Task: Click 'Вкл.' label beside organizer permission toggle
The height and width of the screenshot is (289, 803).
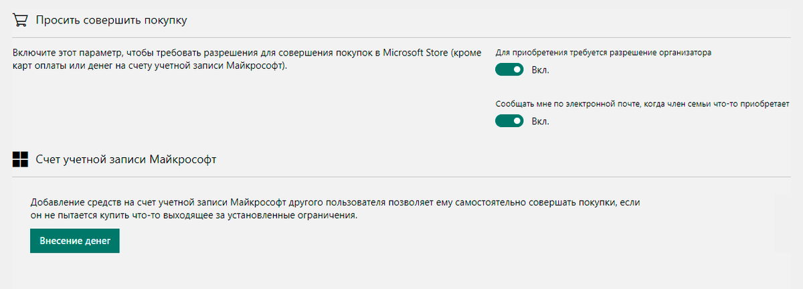Action: tap(540, 69)
